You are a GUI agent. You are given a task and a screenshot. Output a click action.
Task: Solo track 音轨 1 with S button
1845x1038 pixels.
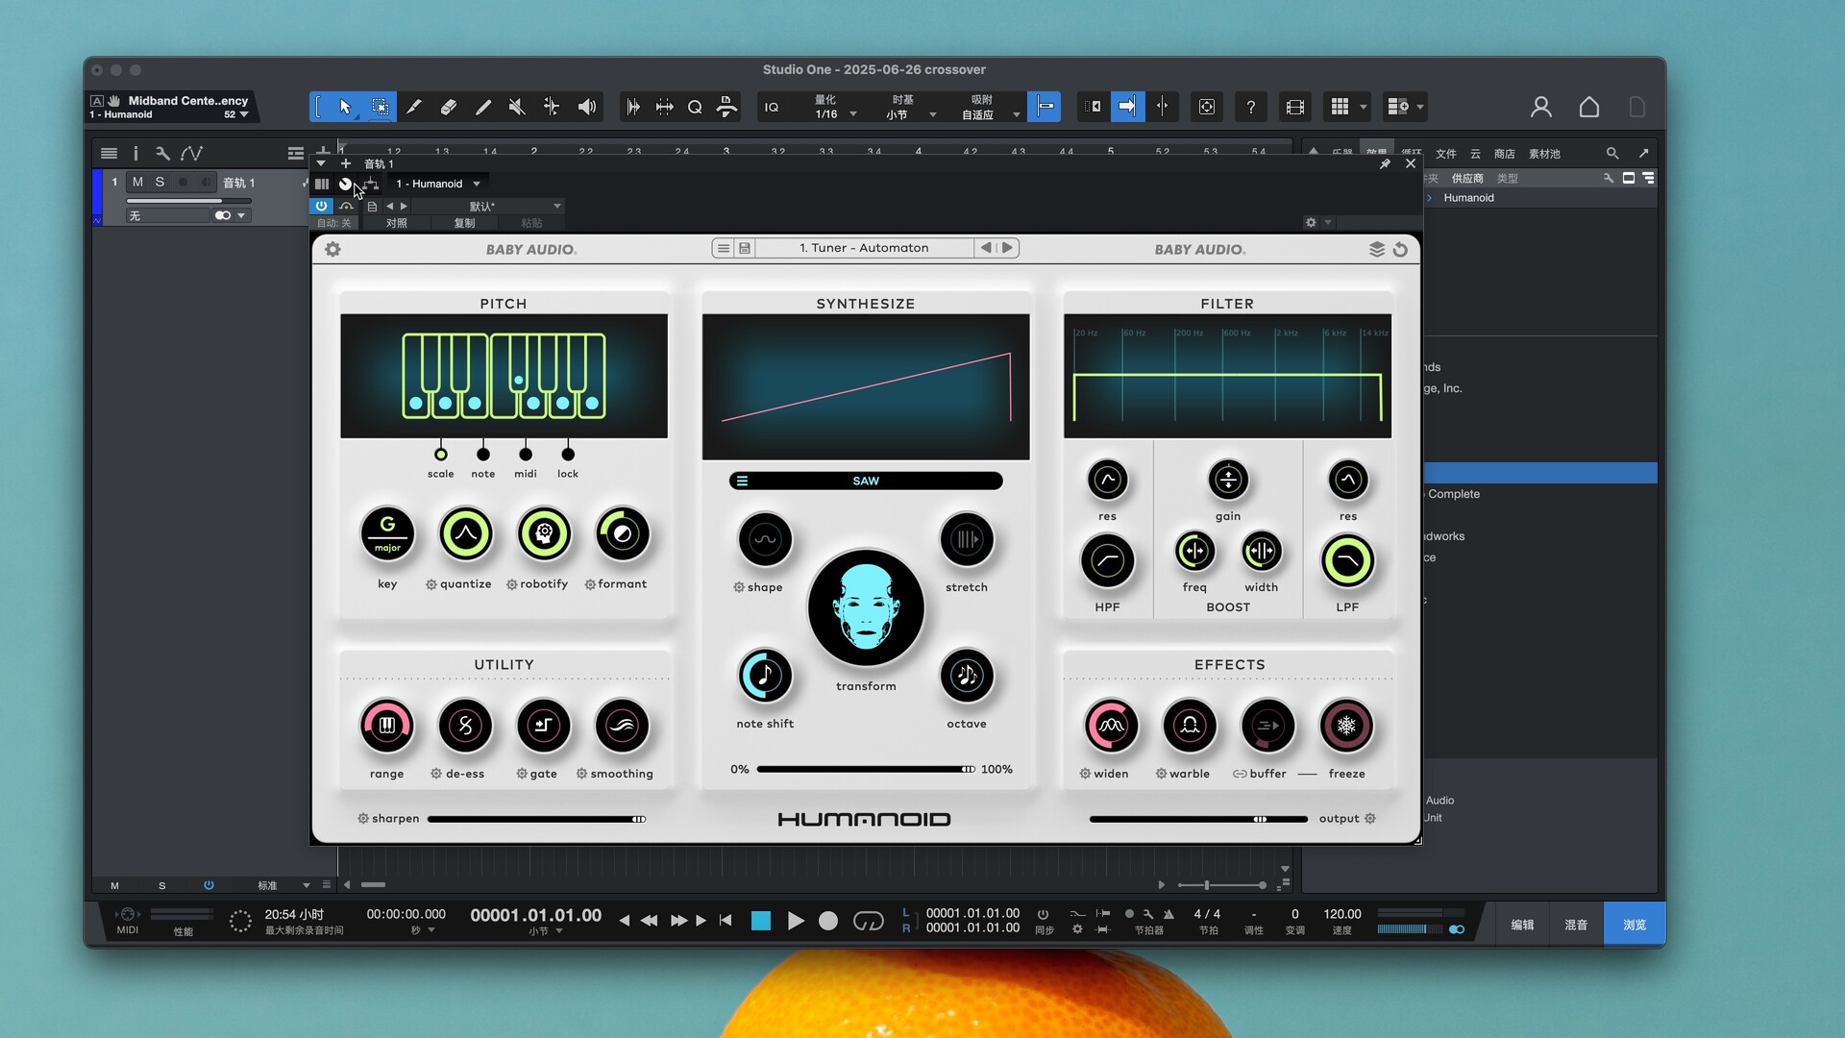(160, 182)
